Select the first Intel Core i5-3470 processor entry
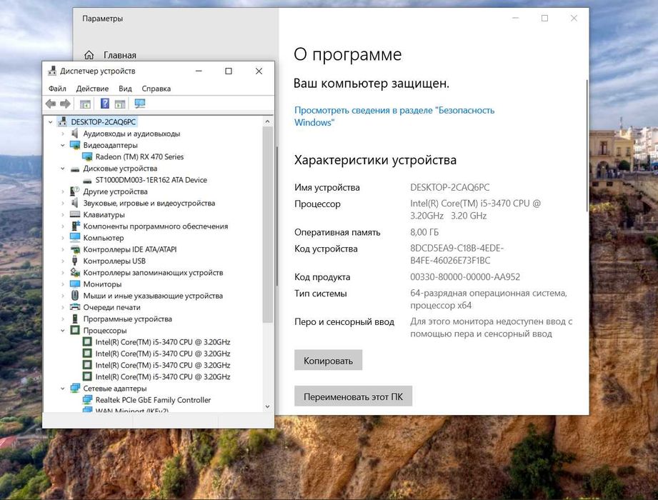 (x=162, y=342)
